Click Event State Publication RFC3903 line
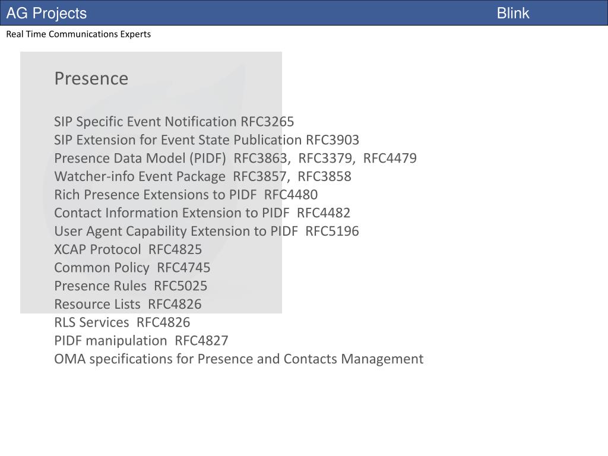 tap(207, 140)
